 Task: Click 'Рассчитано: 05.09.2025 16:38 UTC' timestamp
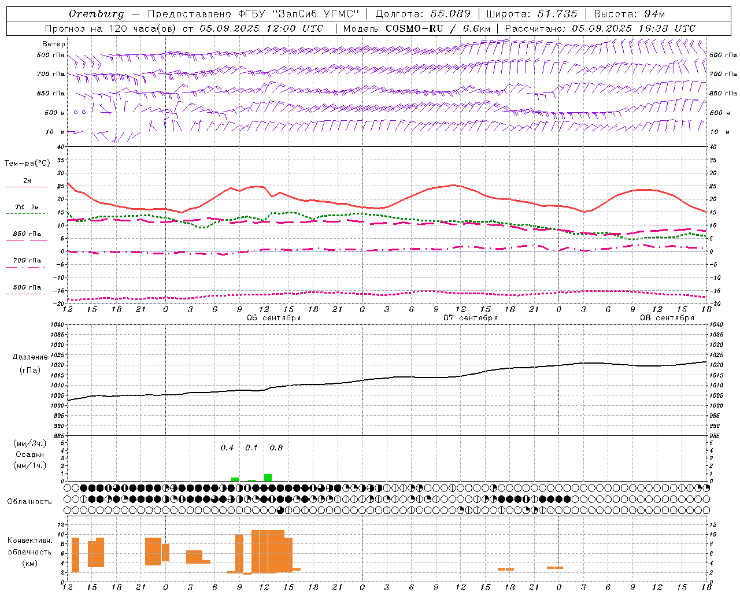pos(600,28)
